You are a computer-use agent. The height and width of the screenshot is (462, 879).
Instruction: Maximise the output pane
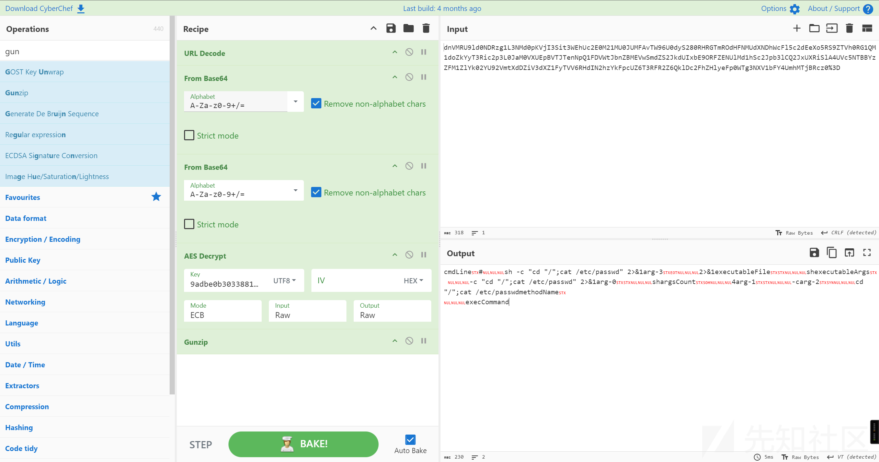point(867,253)
